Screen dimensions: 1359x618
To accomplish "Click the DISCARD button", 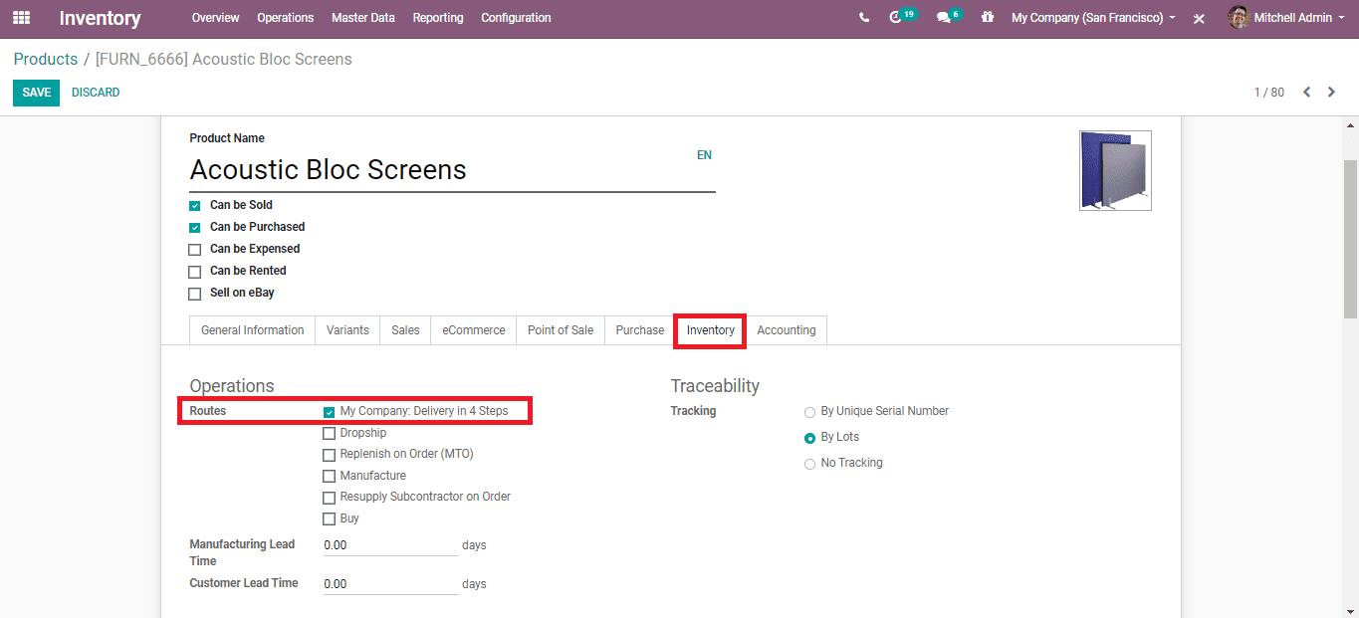I will (x=96, y=93).
